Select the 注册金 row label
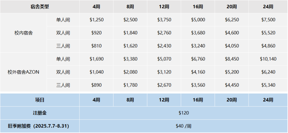This screenshot has width=288, height=133. tap(40, 113)
